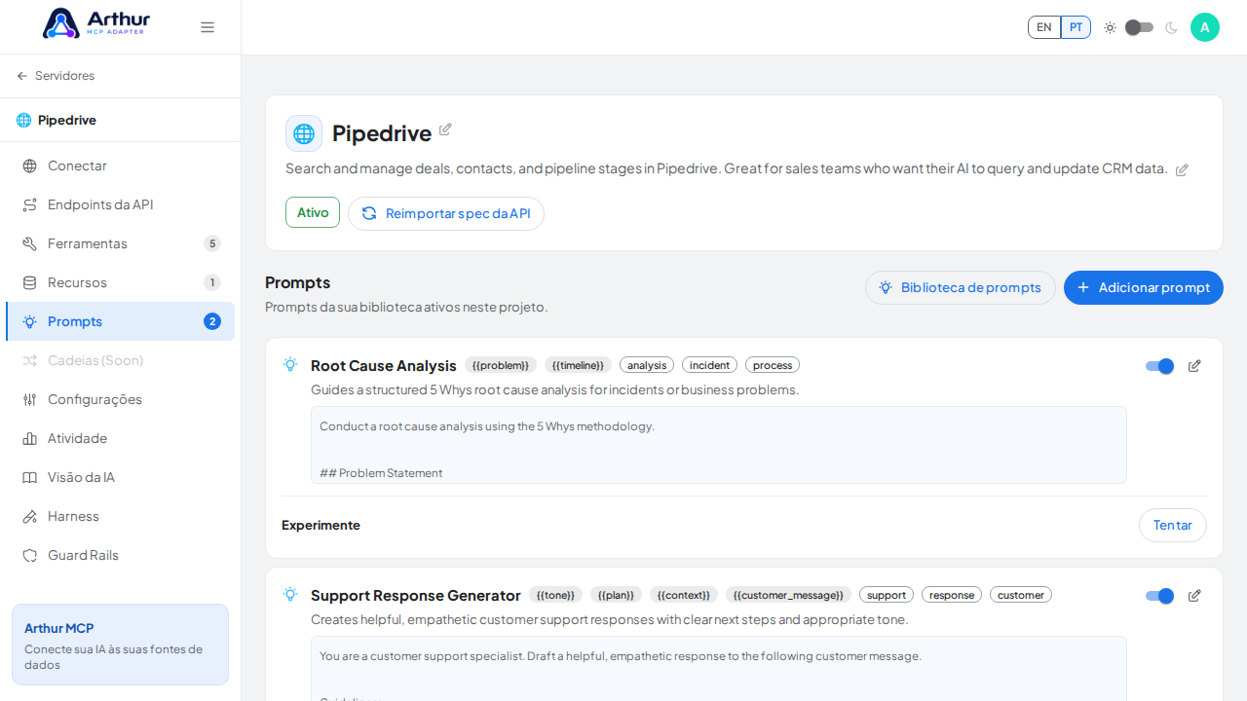Click the Reimportar spec da API button
Screen dimensions: 1247x701
tap(446, 213)
